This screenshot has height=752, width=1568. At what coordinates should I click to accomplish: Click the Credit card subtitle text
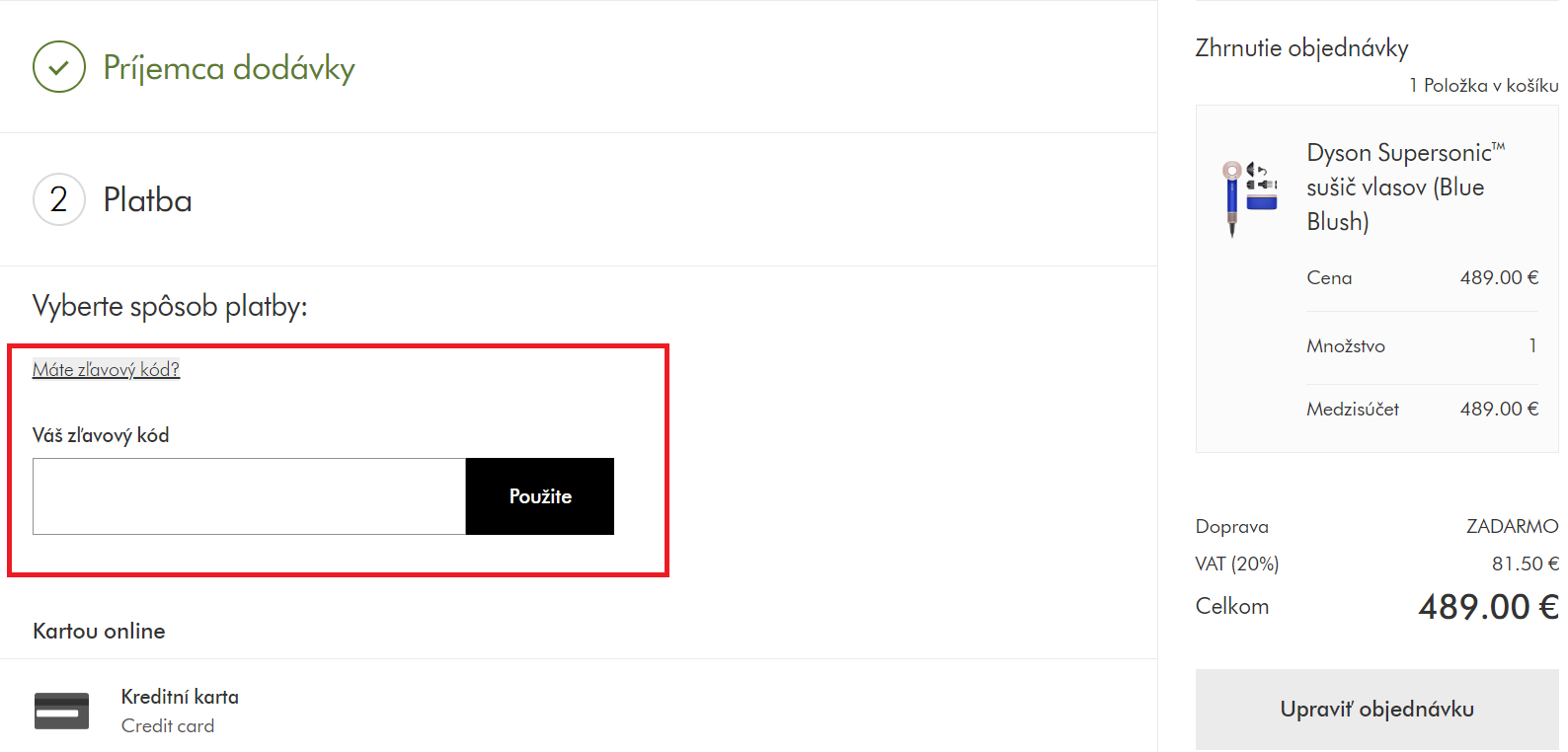tap(168, 726)
